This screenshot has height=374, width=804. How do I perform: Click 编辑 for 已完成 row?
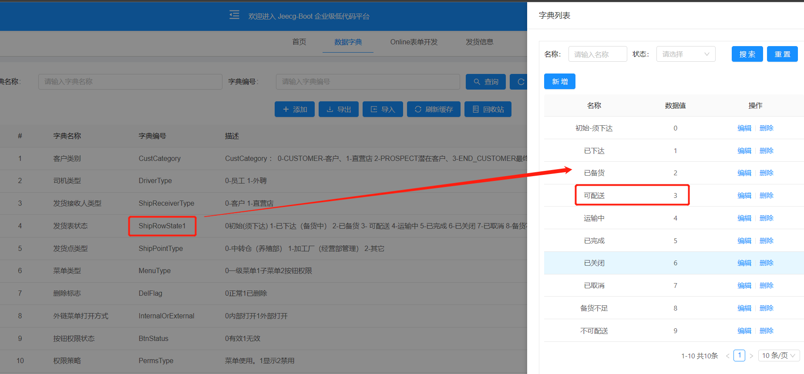744,240
